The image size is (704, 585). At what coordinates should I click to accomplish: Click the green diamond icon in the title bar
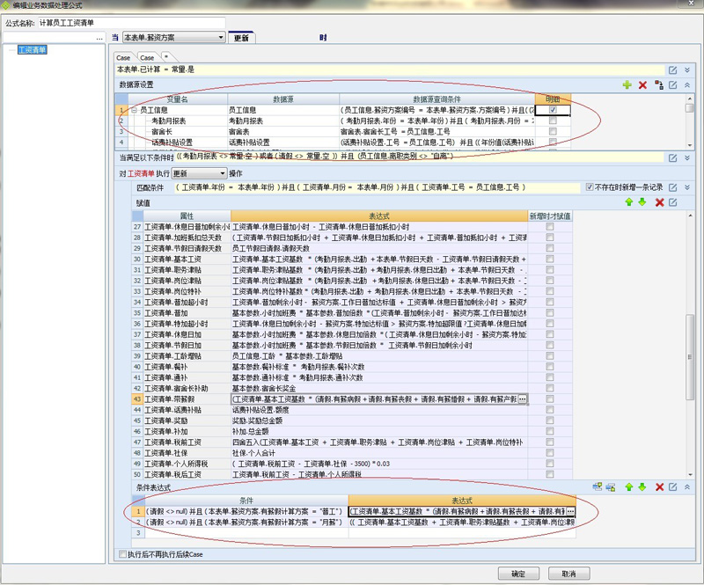[x=5, y=5]
